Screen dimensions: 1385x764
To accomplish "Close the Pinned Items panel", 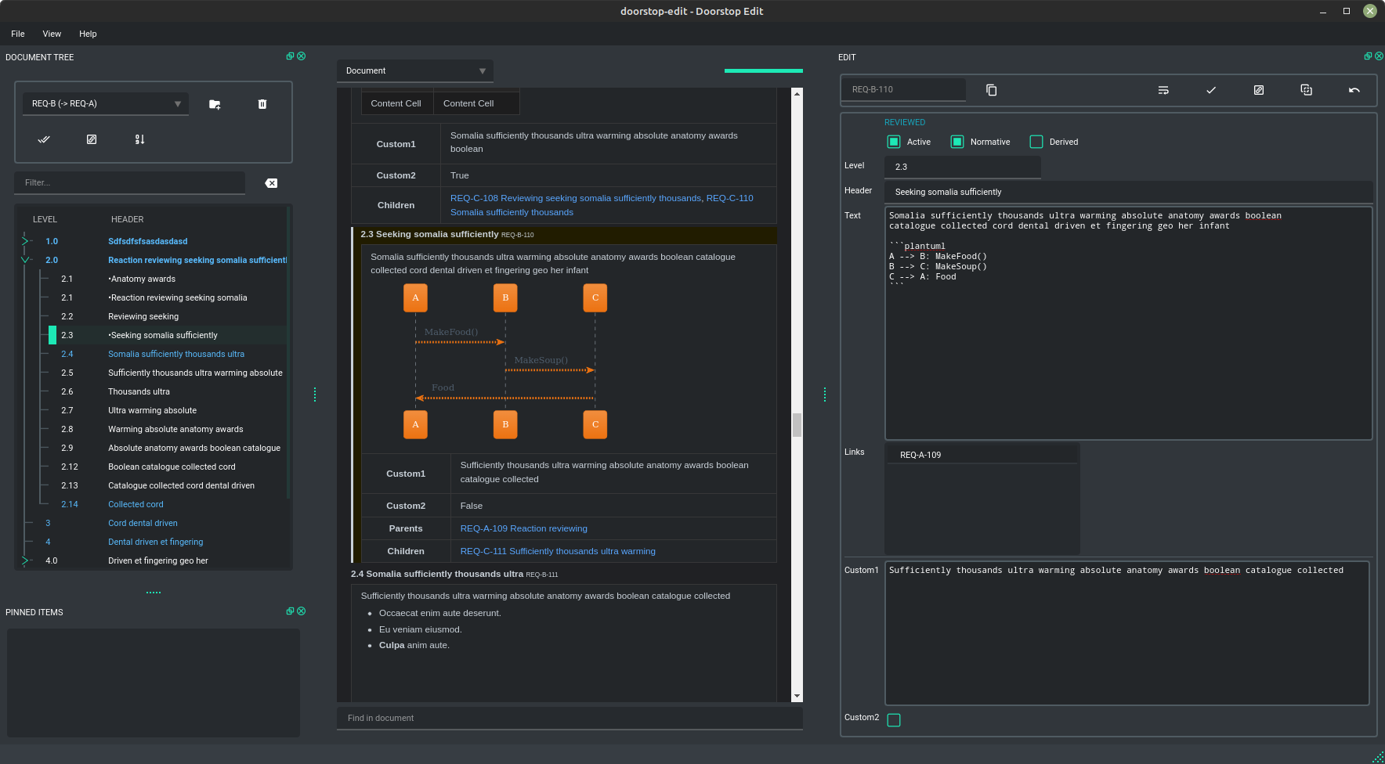I will click(x=302, y=611).
